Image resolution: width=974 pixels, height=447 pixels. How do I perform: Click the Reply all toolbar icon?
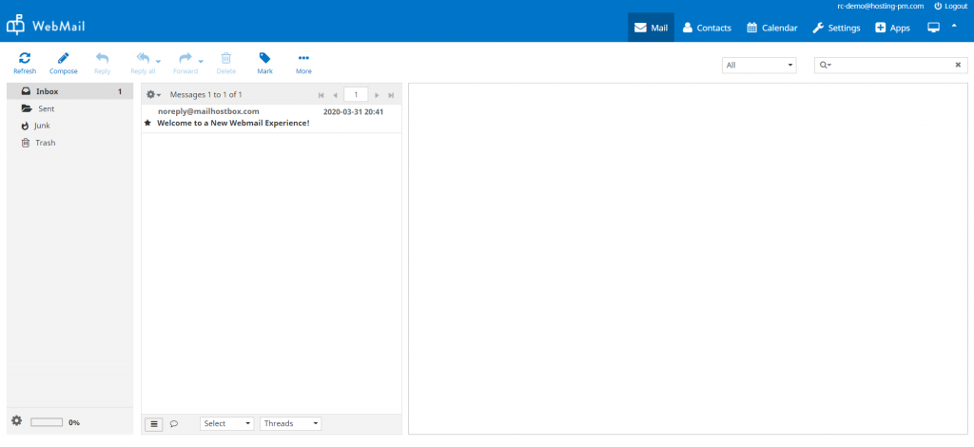143,58
